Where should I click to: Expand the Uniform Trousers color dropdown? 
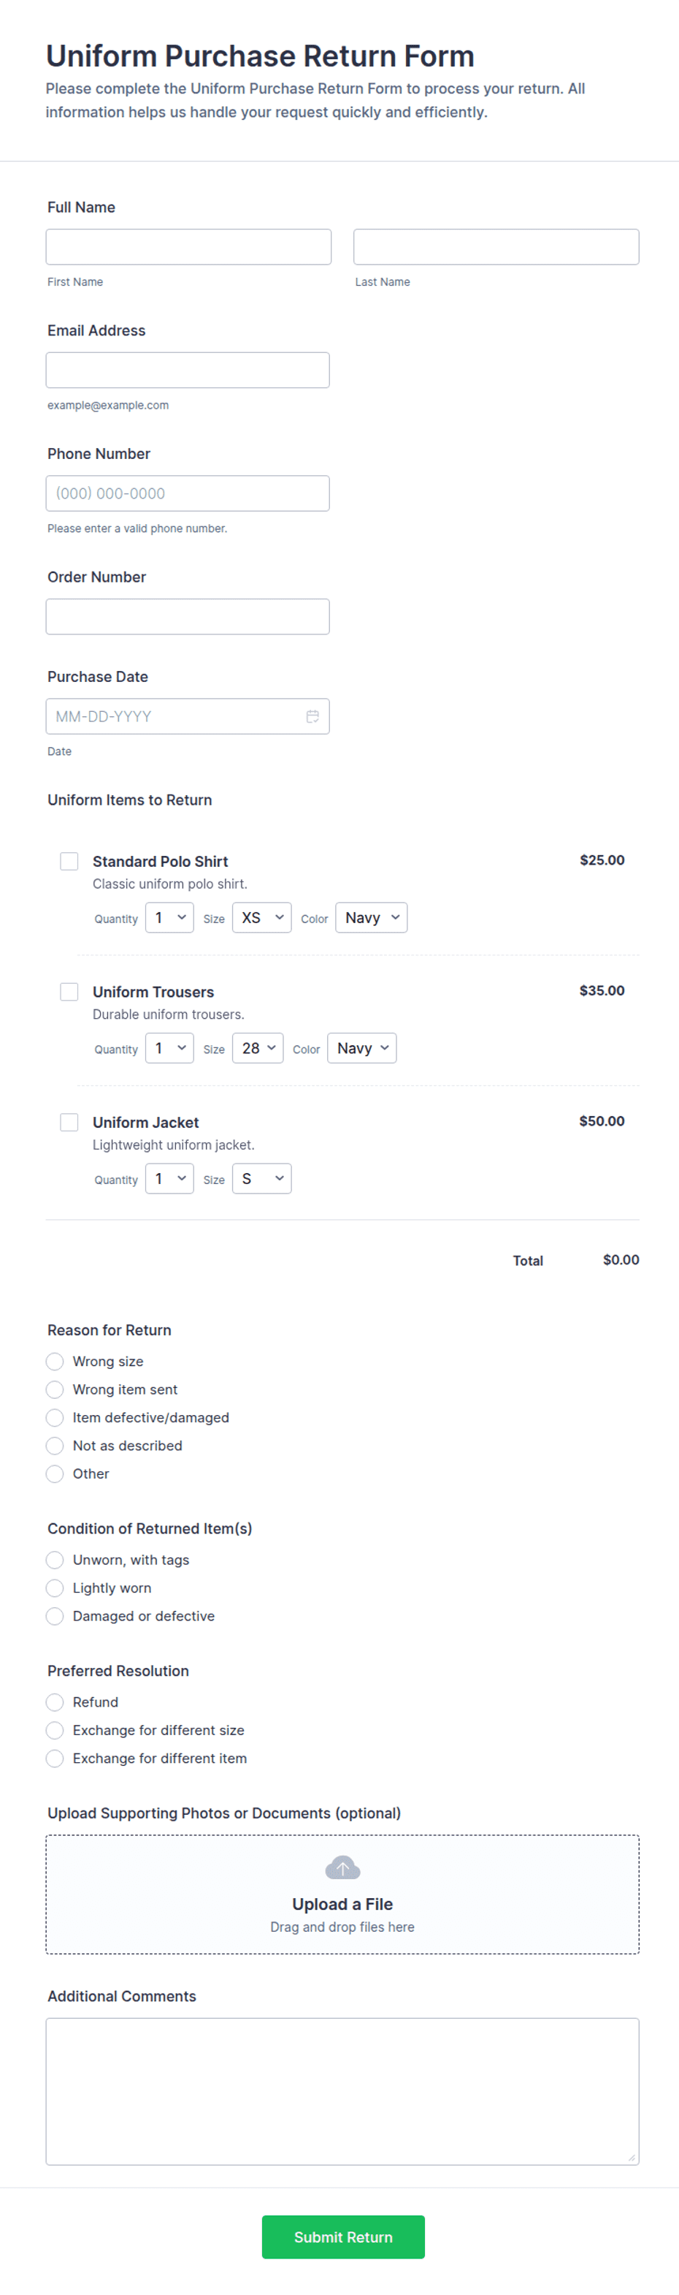[x=362, y=1047]
